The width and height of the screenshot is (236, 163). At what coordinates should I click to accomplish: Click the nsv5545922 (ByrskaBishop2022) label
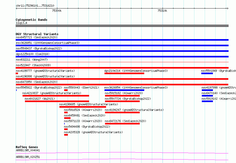(39, 87)
